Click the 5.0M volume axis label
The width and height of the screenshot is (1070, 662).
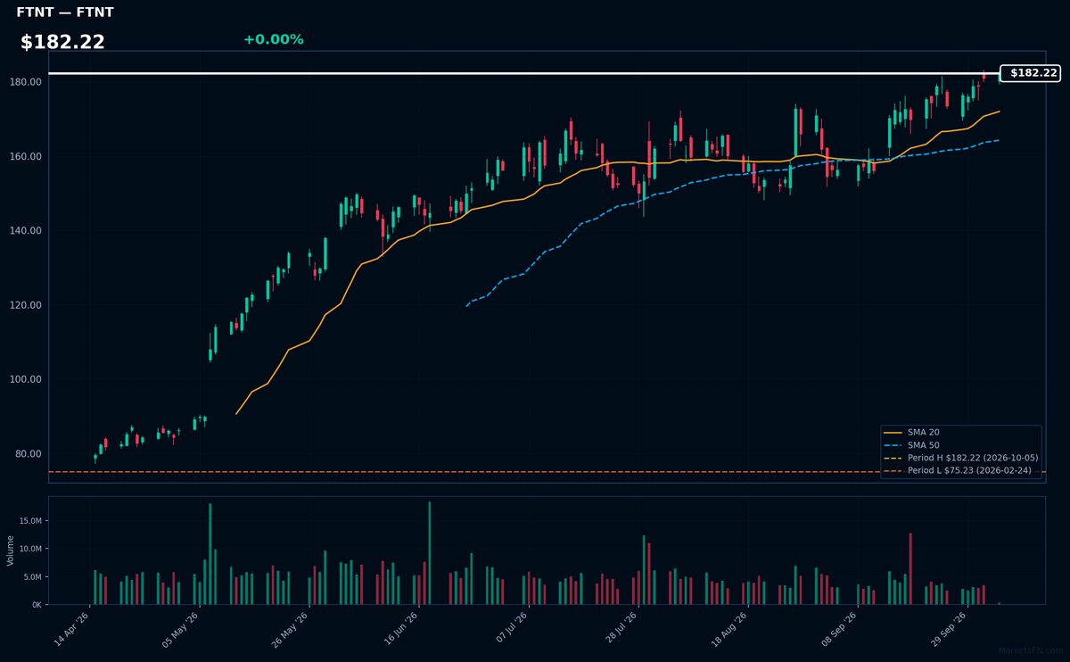pyautogui.click(x=32, y=576)
